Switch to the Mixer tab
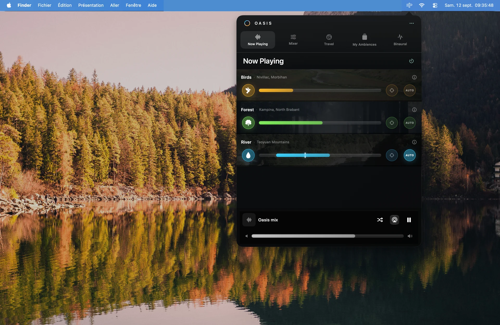This screenshot has height=325, width=500. [293, 40]
